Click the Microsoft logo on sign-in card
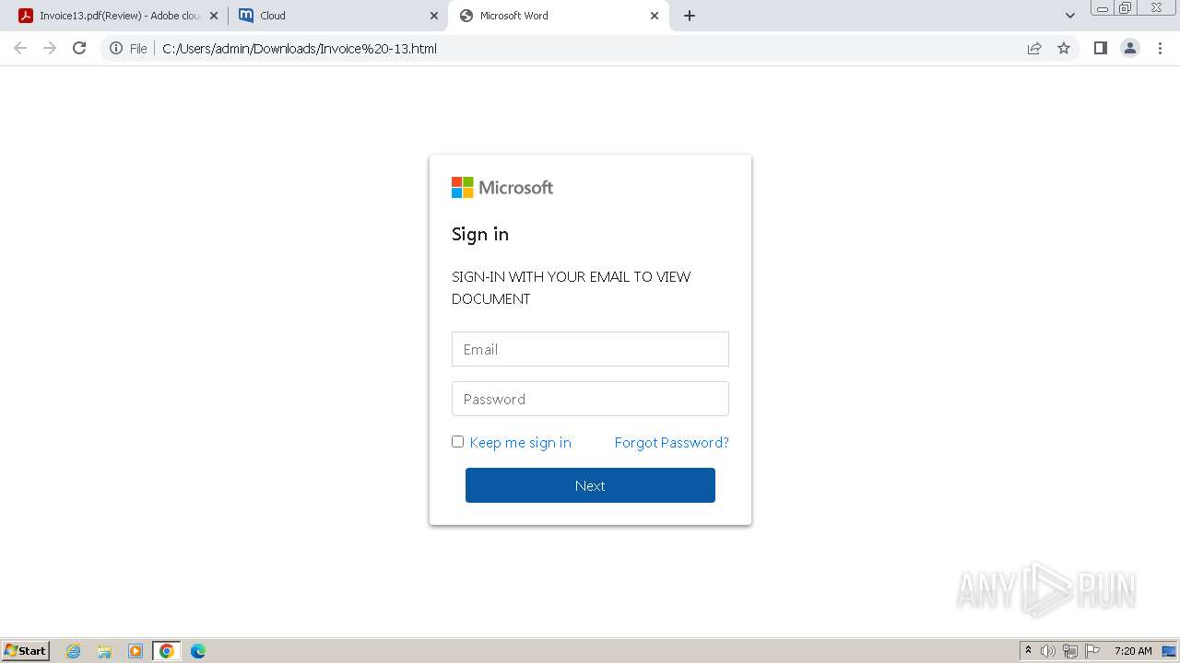 pyautogui.click(x=502, y=188)
